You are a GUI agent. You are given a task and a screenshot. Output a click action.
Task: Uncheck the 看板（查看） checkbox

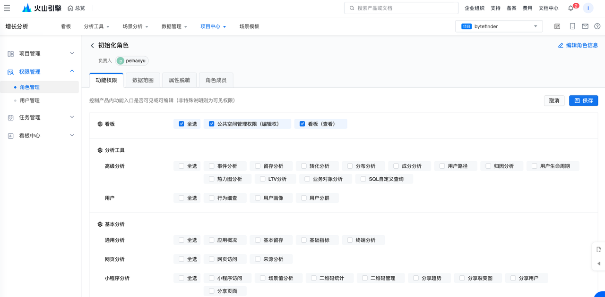(x=302, y=124)
